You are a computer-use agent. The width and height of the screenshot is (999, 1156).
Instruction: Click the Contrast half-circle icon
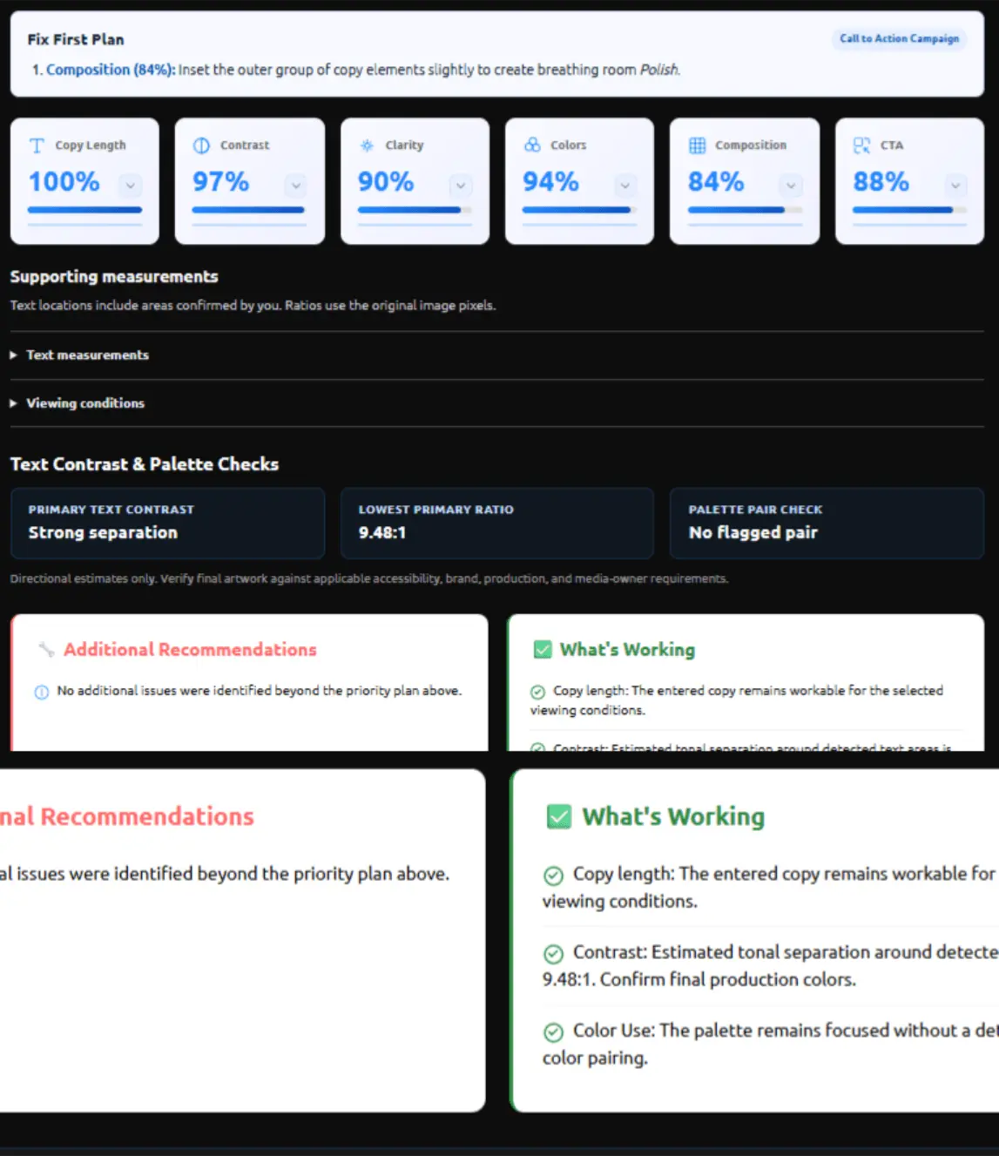point(201,145)
